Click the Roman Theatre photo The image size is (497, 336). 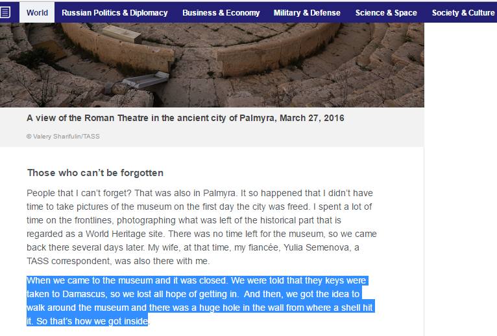[x=212, y=65]
